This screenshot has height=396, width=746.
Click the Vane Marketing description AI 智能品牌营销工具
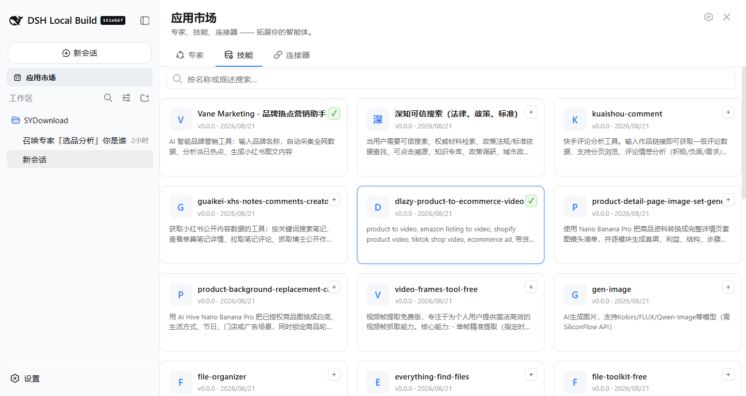point(253,146)
